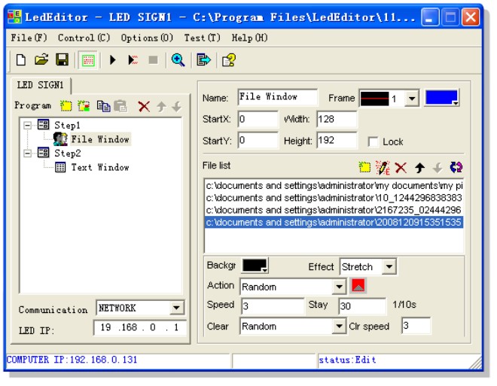Screen dimensions: 497x386
Task: Open the Clear Random dropdown
Action: pyautogui.click(x=339, y=326)
